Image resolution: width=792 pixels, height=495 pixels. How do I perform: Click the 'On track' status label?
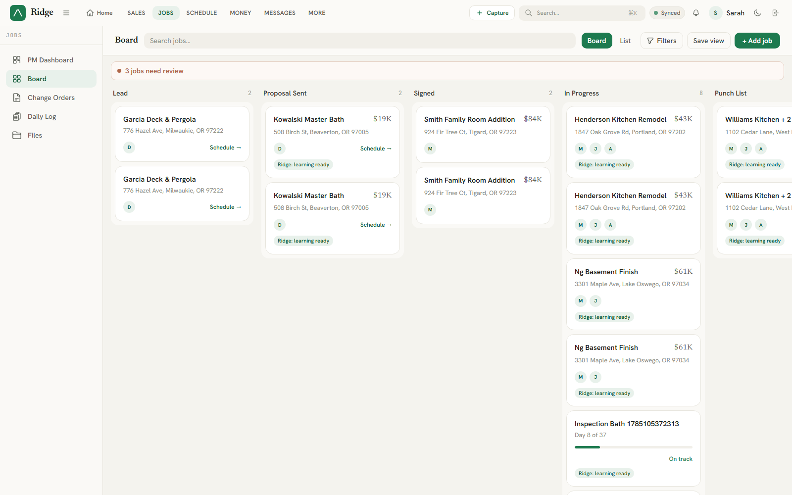point(681,459)
